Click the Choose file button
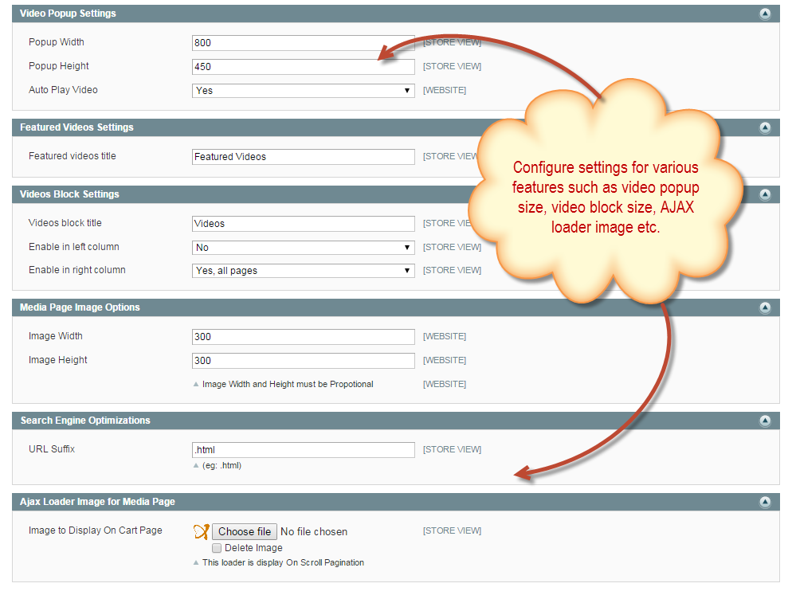792x595 pixels. point(245,531)
